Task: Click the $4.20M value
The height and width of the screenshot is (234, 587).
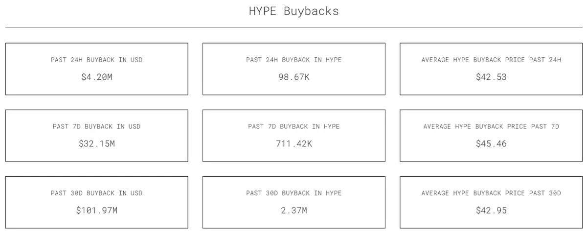Action: [97, 77]
